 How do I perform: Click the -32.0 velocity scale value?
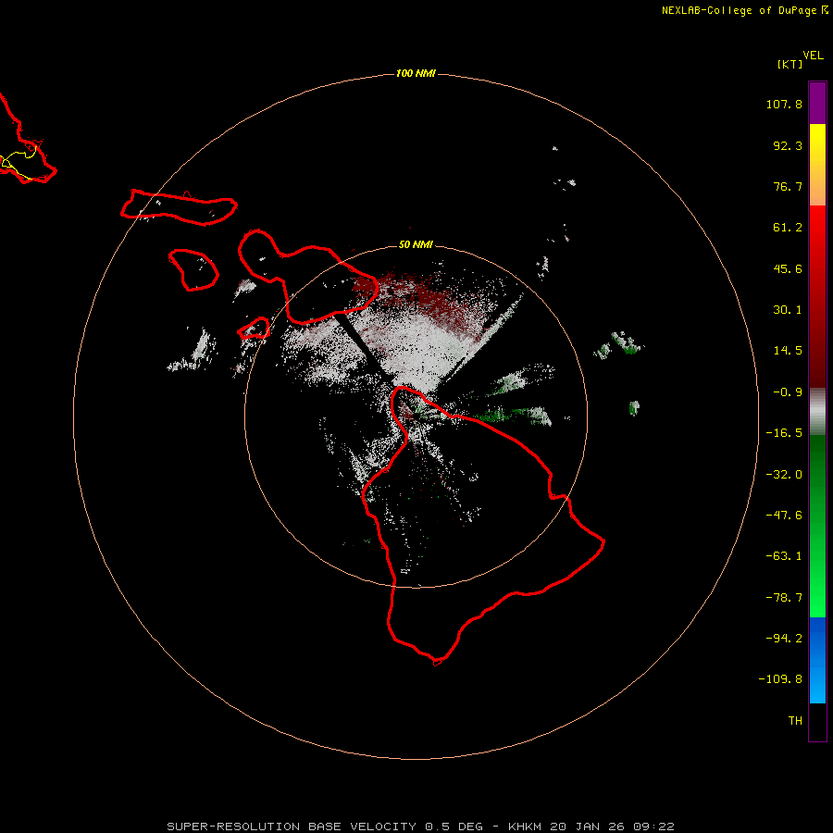[x=784, y=475]
